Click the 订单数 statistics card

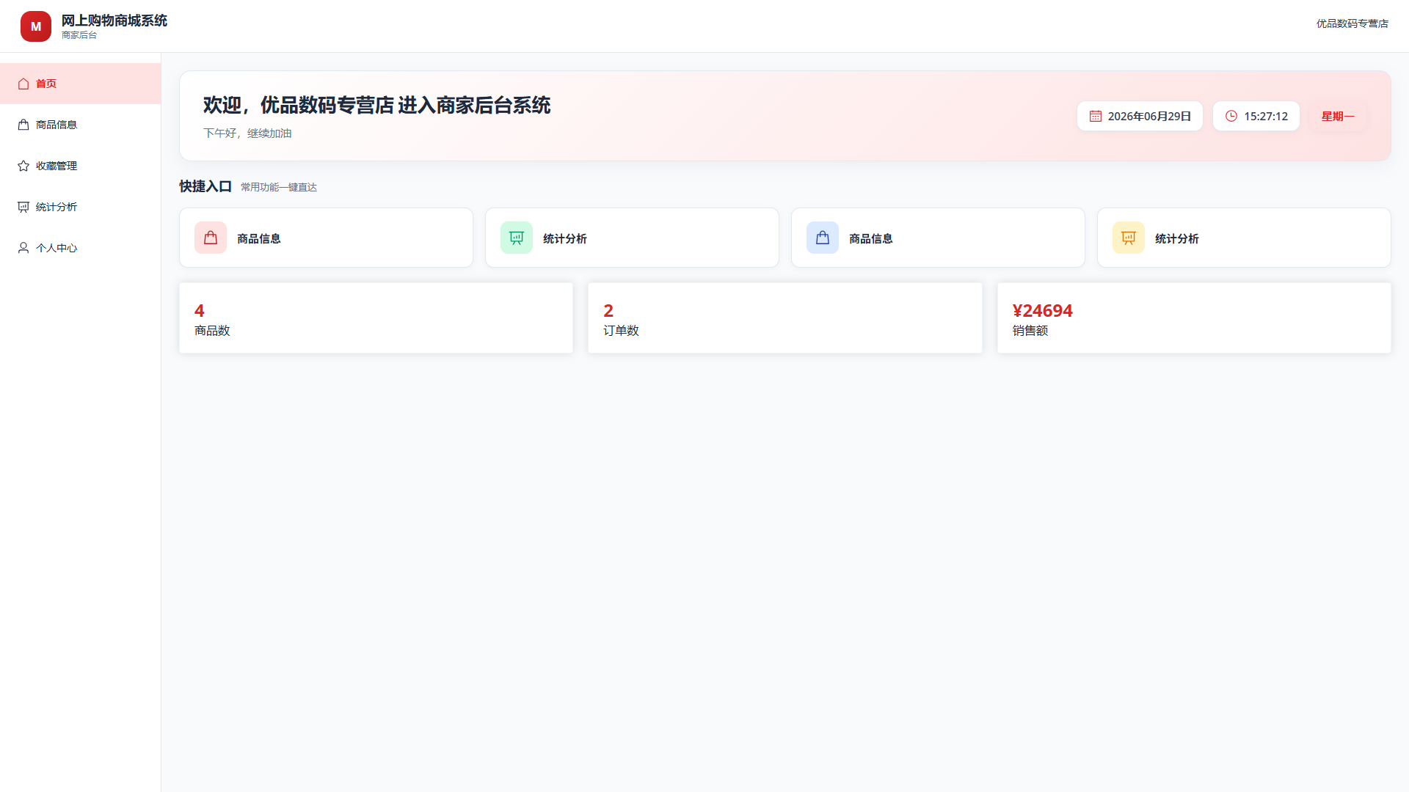click(784, 318)
